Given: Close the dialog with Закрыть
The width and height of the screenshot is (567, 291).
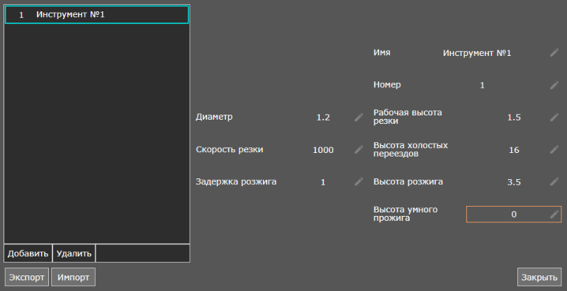Looking at the screenshot, I should tap(539, 278).
